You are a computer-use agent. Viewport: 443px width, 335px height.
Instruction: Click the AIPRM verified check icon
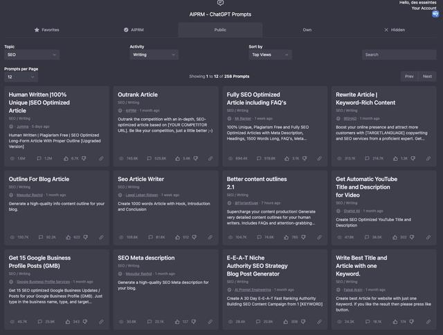(126, 30)
